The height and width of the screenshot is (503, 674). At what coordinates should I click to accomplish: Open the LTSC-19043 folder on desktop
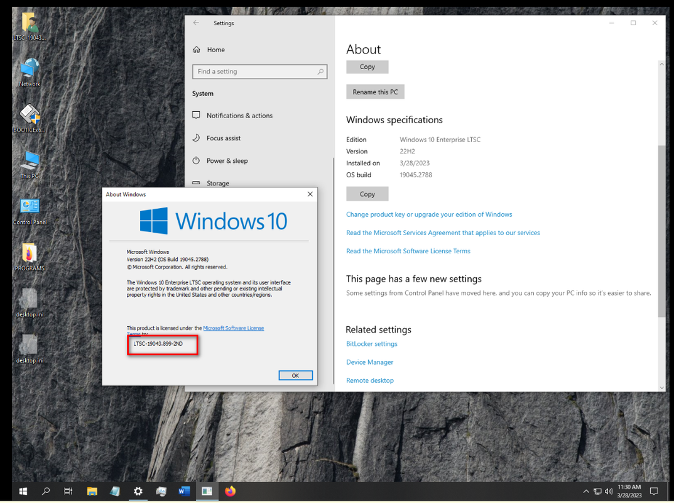(30, 26)
